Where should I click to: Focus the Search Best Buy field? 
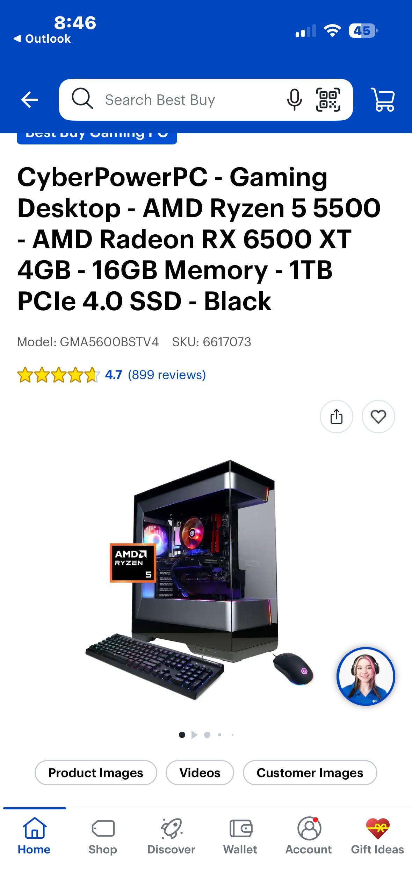[206, 100]
